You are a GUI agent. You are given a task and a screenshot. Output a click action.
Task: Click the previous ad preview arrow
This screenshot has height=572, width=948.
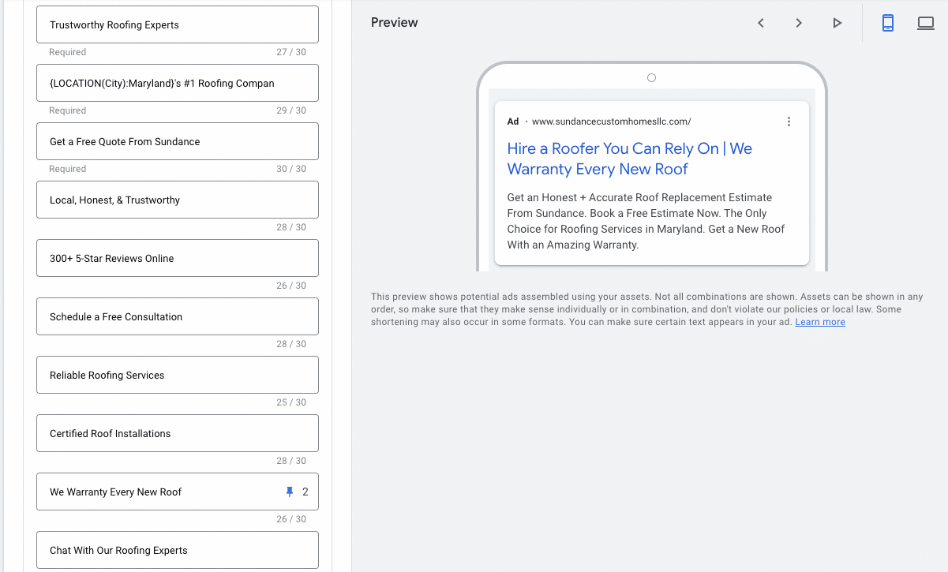coord(761,23)
